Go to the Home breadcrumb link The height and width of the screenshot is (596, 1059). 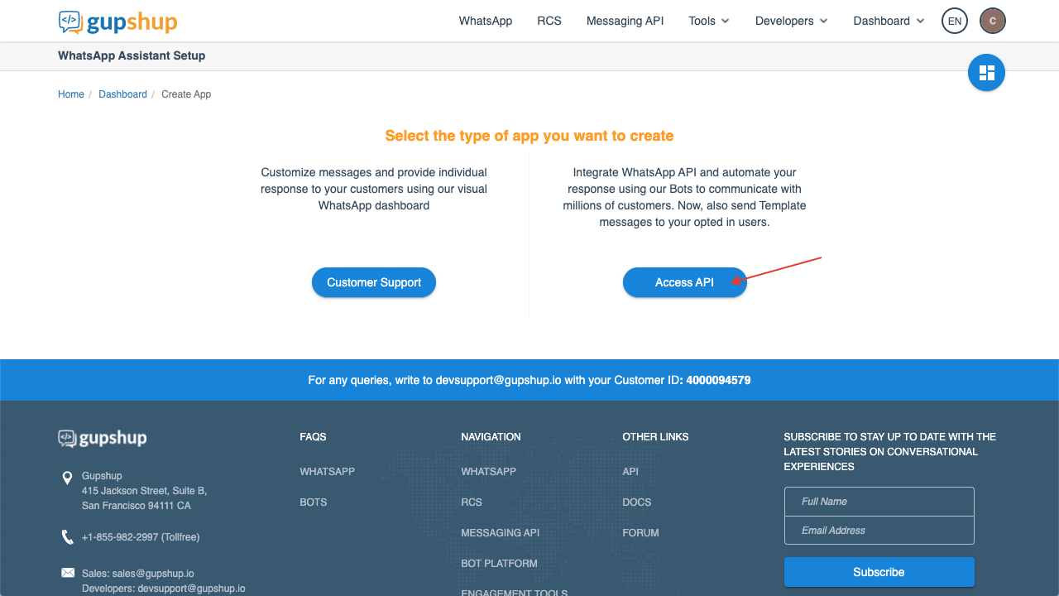[71, 94]
